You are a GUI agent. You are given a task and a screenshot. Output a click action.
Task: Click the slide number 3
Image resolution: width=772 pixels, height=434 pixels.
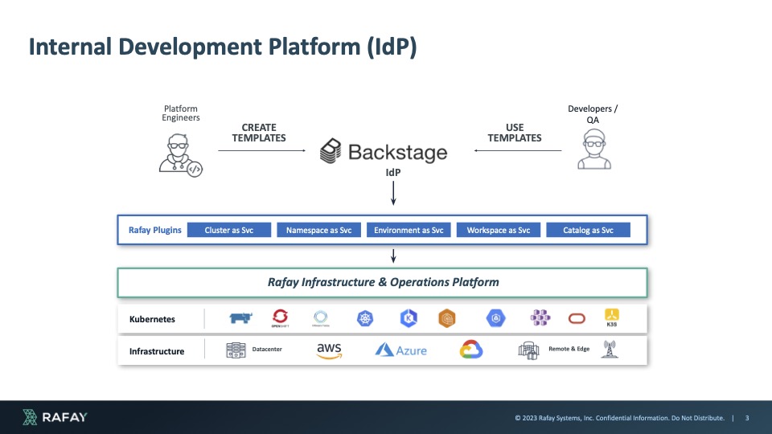point(747,418)
